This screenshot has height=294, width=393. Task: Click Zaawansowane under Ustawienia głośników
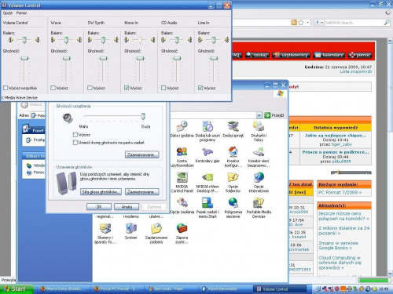[x=141, y=192]
